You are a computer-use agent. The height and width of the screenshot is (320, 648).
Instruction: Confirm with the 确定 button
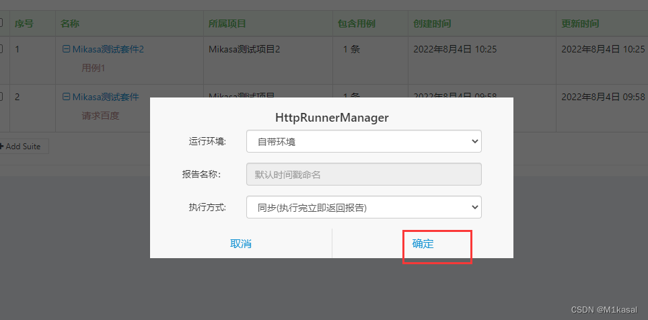(423, 243)
